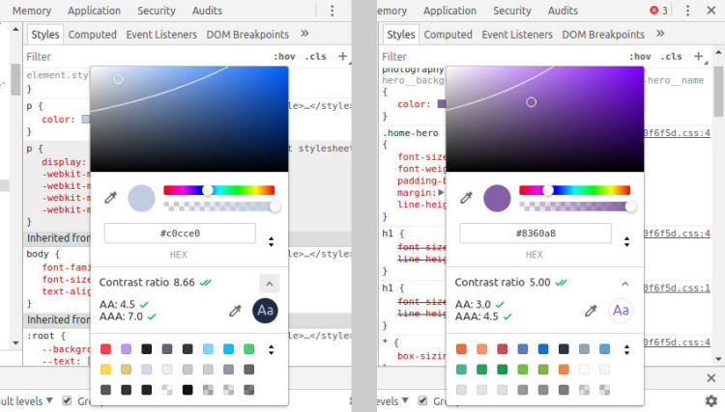Collapse right contrast ratio section
This screenshot has width=725, height=412.
pyautogui.click(x=625, y=284)
